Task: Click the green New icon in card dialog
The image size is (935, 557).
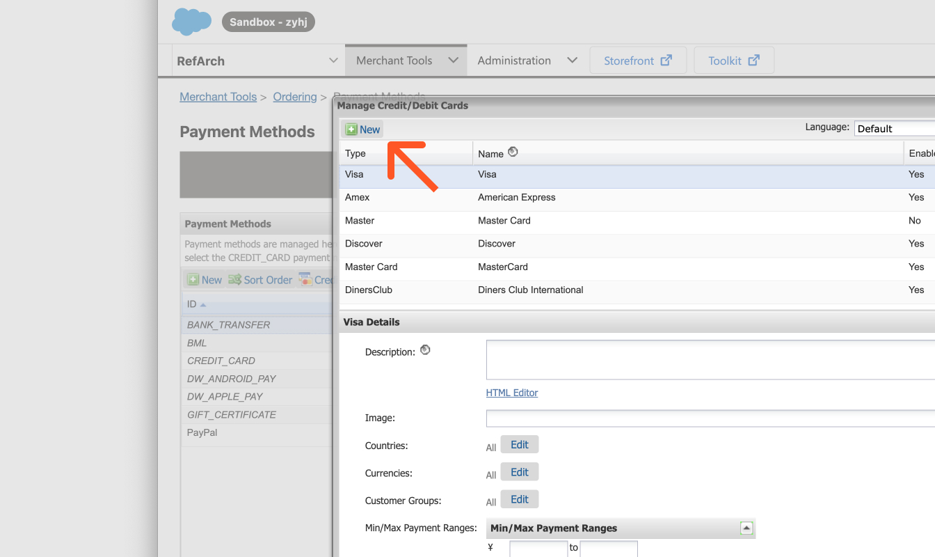Action: tap(351, 130)
